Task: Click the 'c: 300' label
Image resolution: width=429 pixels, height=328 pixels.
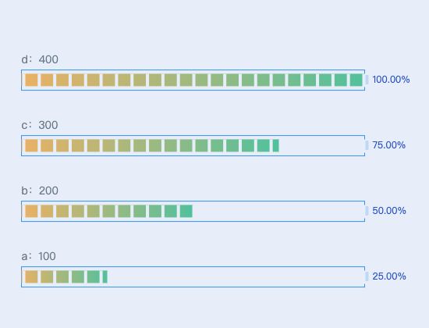Action: [x=40, y=125]
